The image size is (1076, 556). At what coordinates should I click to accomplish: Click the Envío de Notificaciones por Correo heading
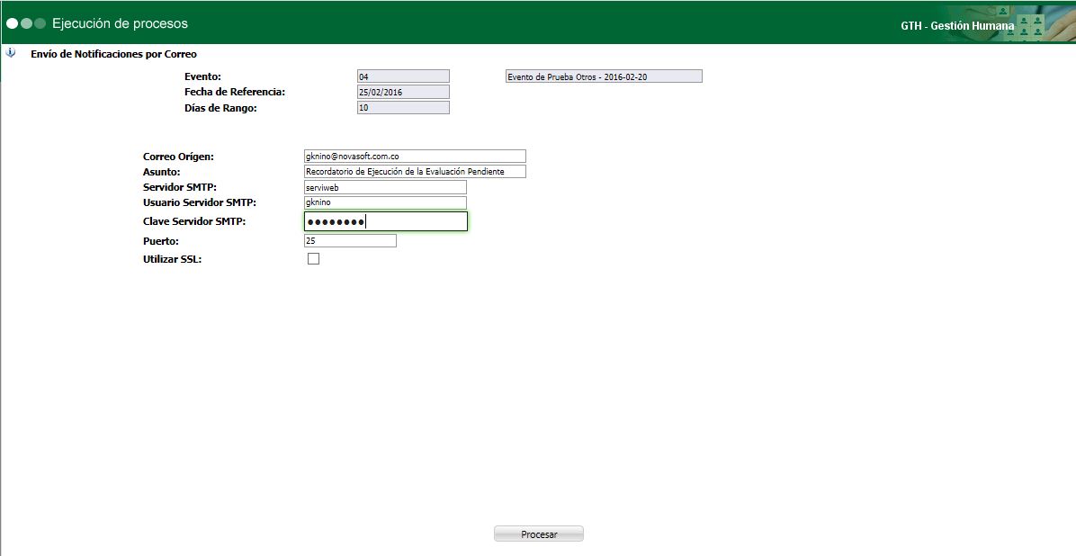click(x=114, y=54)
